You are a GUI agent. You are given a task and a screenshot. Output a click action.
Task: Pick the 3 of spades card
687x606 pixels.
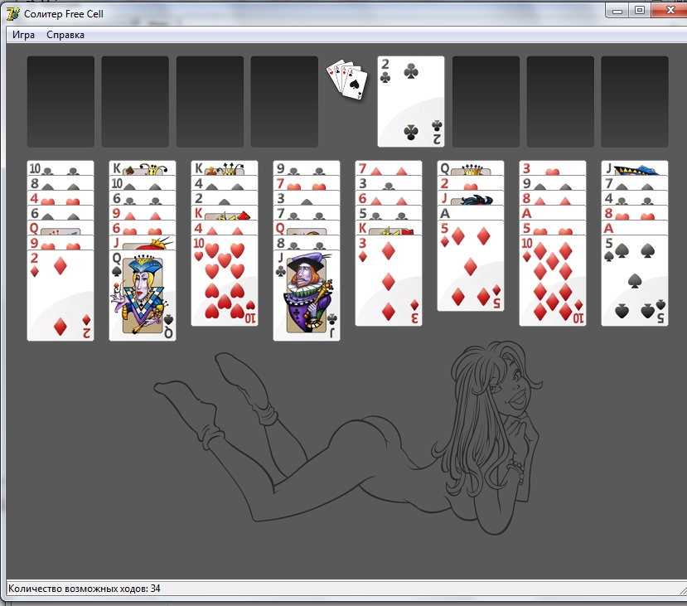307,198
